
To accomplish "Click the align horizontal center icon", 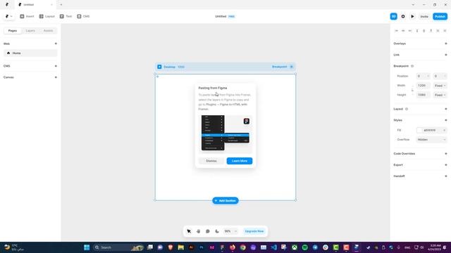I will 403,31.
